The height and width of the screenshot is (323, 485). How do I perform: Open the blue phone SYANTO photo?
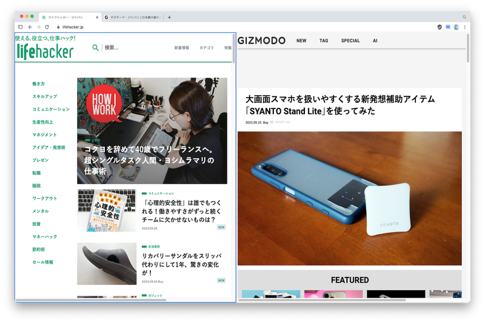pos(350,198)
